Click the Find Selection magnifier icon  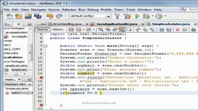click(x=101, y=30)
